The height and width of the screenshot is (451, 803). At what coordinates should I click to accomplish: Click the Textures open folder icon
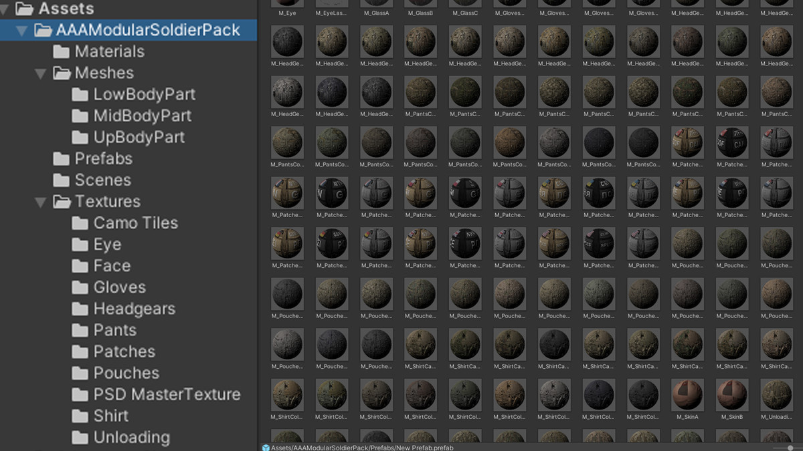tap(62, 201)
